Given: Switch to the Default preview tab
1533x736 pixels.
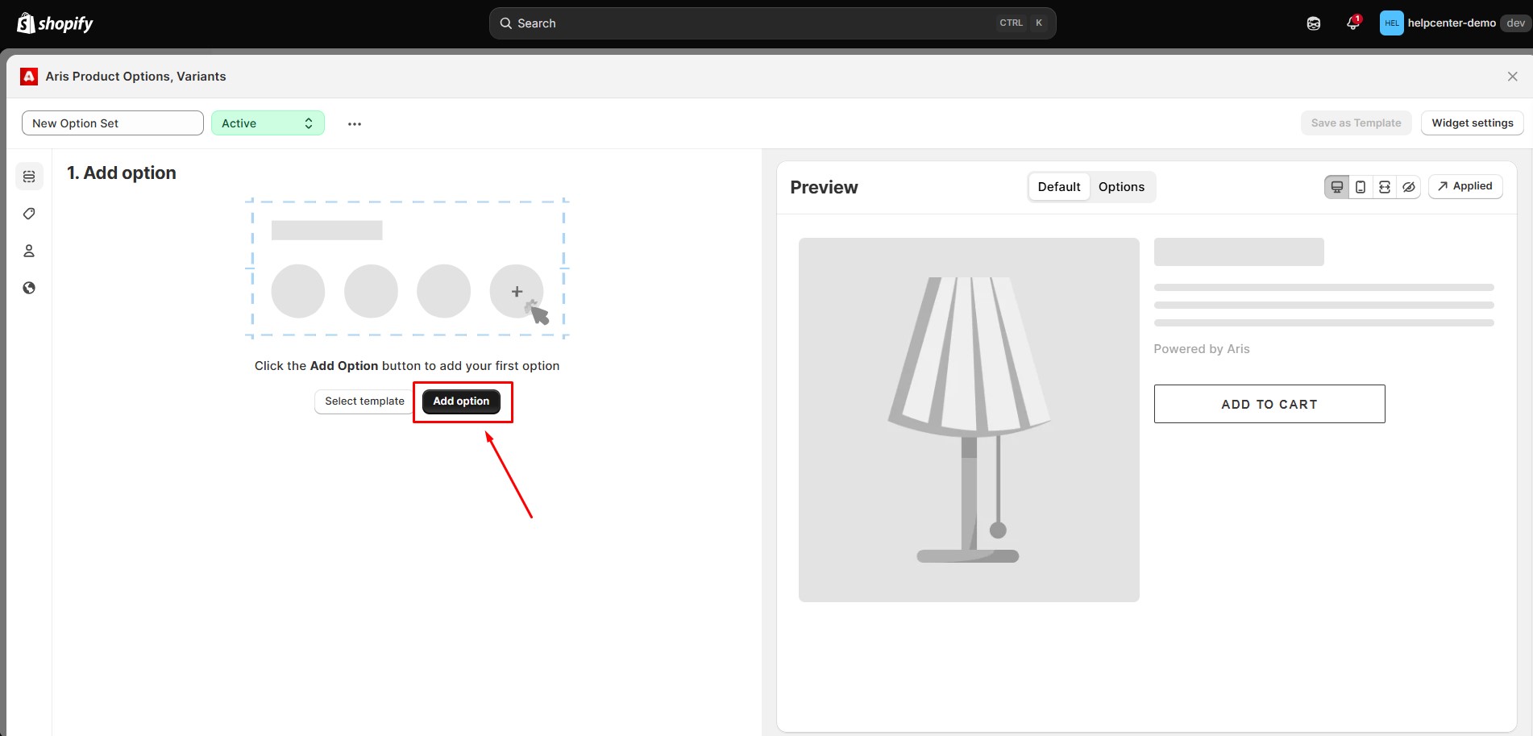Looking at the screenshot, I should click(1059, 187).
